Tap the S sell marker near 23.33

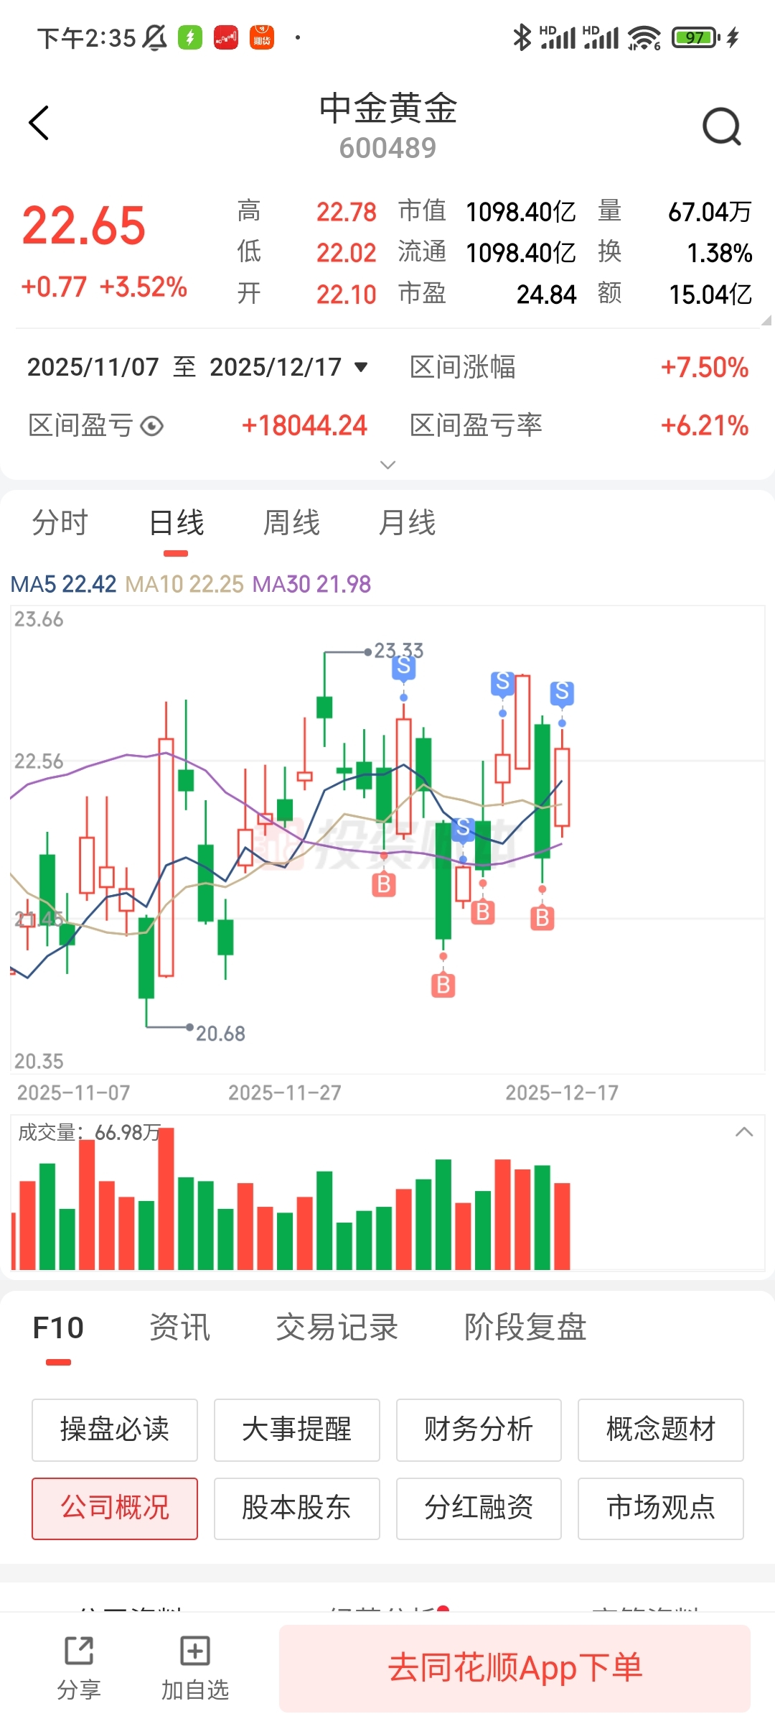click(403, 667)
